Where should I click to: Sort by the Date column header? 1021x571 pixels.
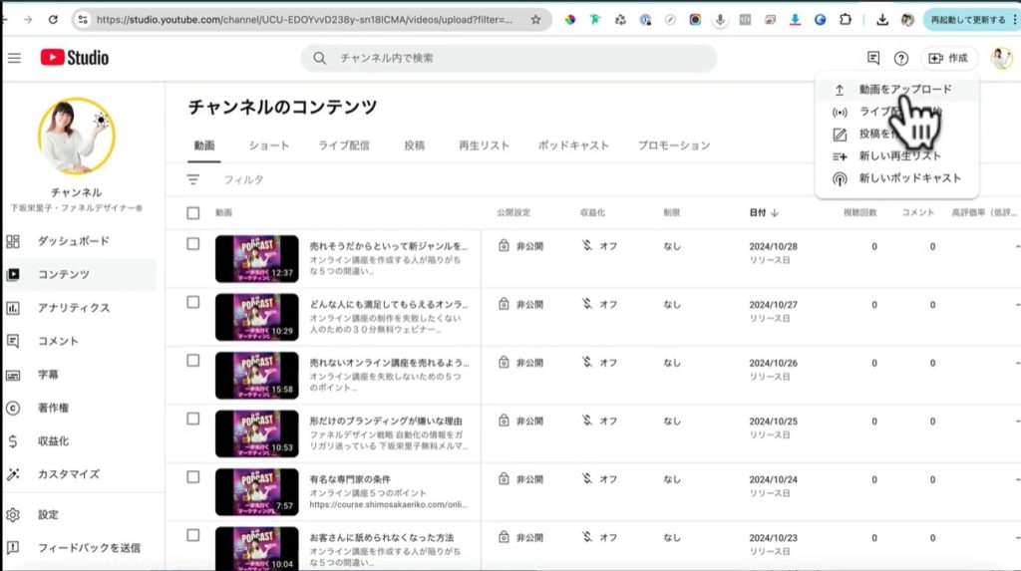click(764, 212)
